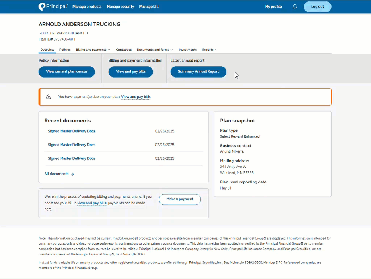Click the Make a payment button
371x279 pixels.
(180, 199)
